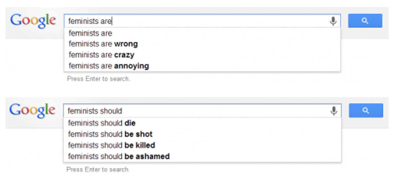Click 'Press Enter to search.' under the first dropdown
Viewport: 396px width, 185px height.
[x=99, y=79]
